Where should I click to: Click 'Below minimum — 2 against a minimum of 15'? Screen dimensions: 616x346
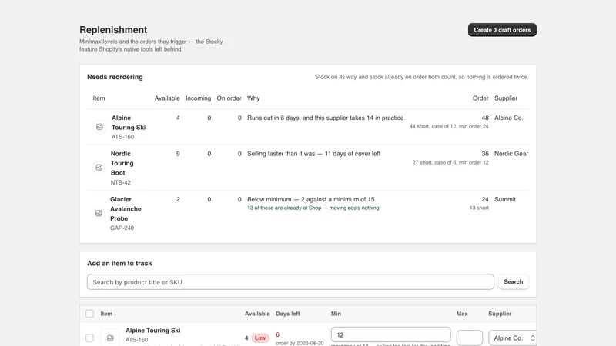311,199
